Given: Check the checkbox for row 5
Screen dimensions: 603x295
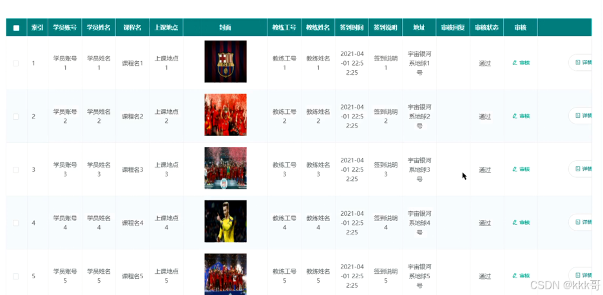Looking at the screenshot, I should pyautogui.click(x=15, y=276).
